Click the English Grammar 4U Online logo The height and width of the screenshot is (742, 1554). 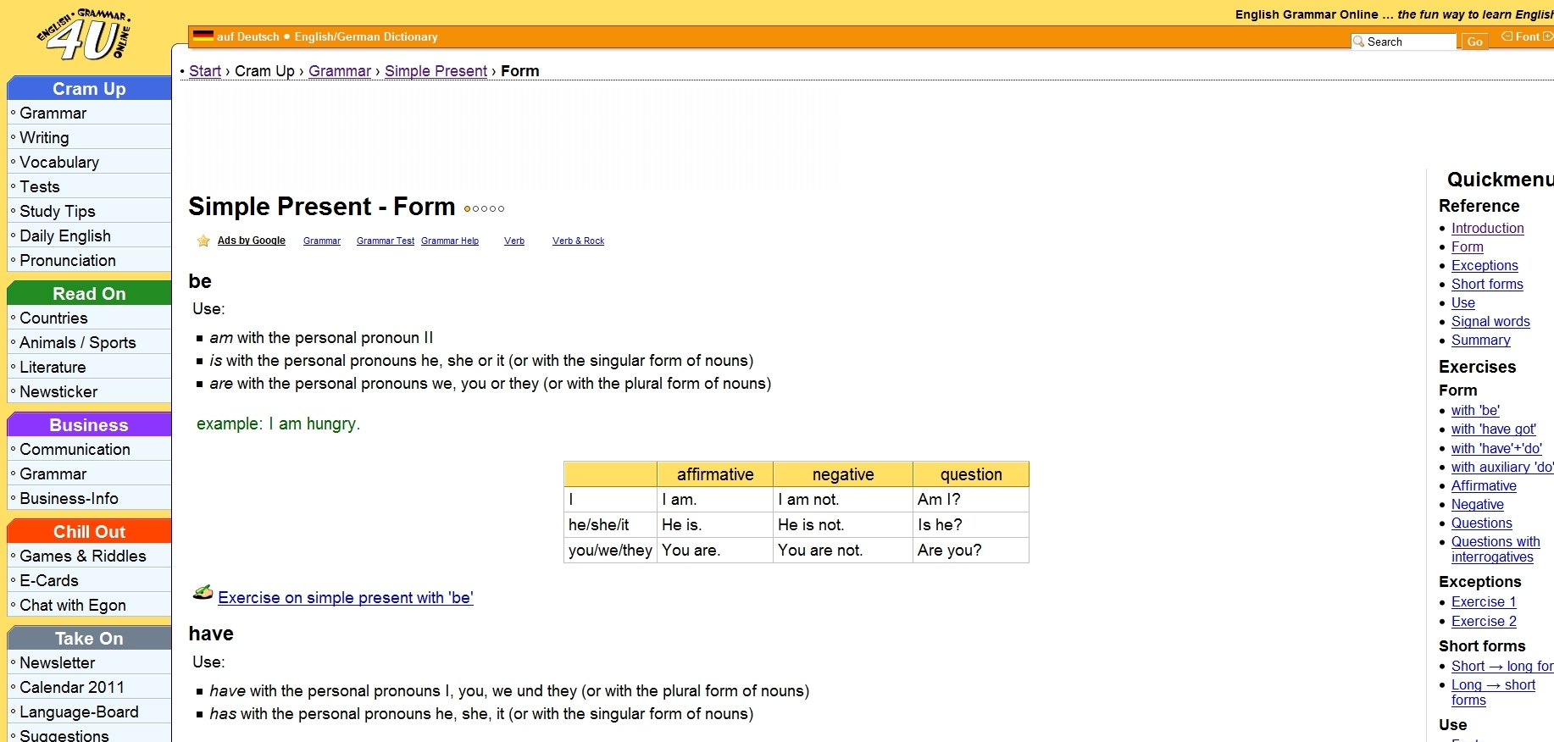click(x=85, y=36)
